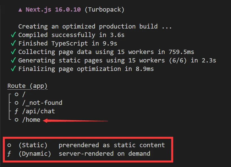The width and height of the screenshot is (231, 167).
Task: Click the 'prerendered as static content' description
Action: tap(112, 145)
